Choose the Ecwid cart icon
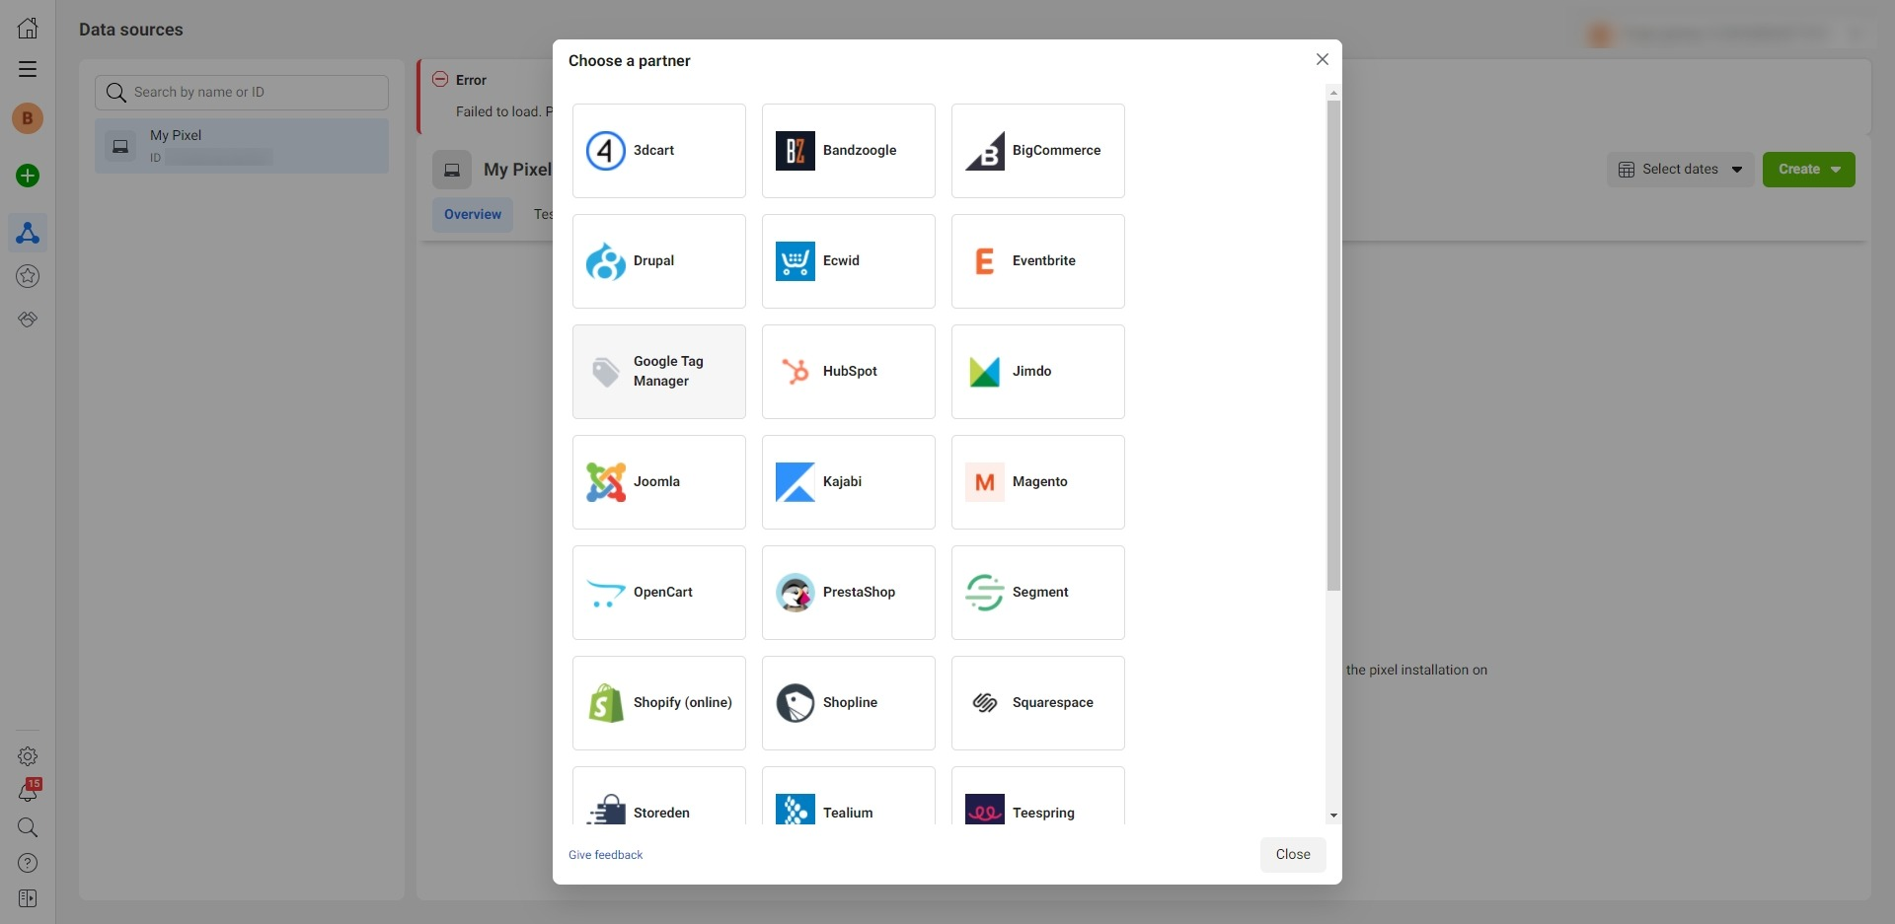The height and width of the screenshot is (924, 1895). coord(795,261)
